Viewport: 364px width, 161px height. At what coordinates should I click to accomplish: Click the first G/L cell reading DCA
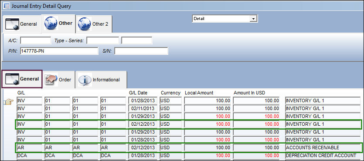(x=30, y=155)
